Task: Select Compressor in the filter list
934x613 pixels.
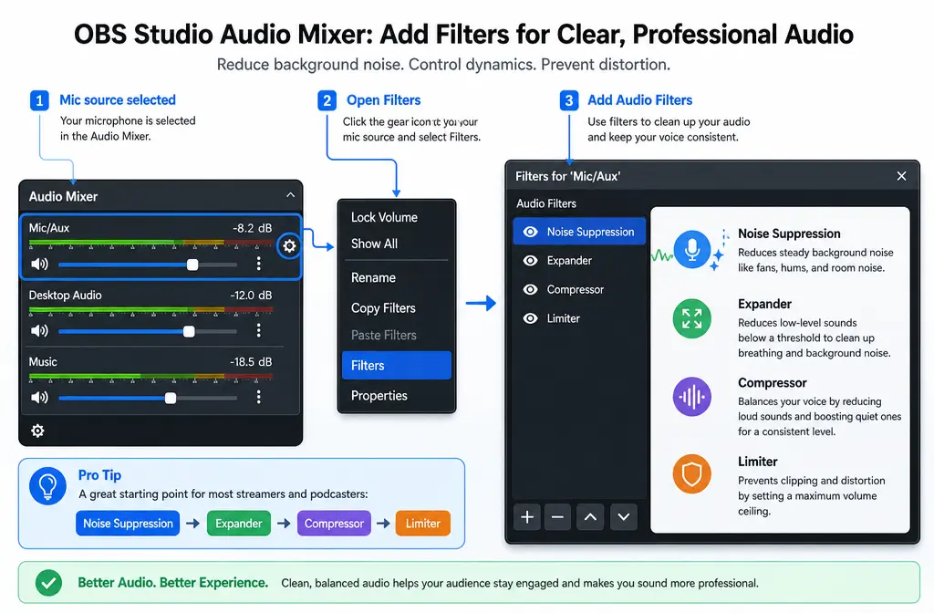Action: tap(579, 289)
